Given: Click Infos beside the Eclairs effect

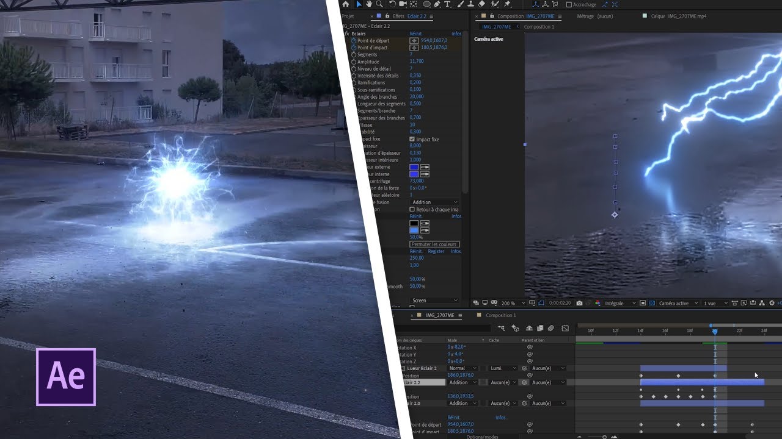Looking at the screenshot, I should 456,34.
